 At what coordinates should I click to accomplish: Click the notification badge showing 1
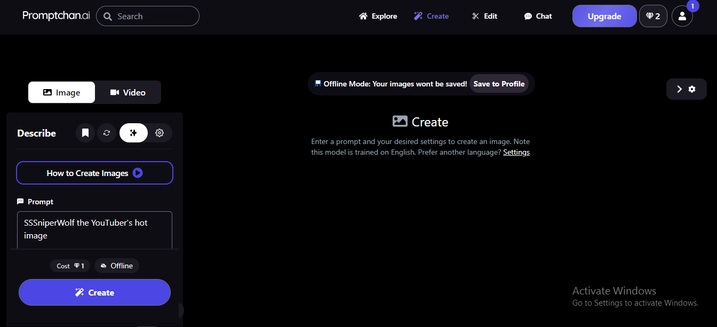pyautogui.click(x=692, y=6)
